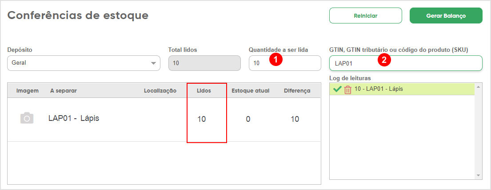Viewport: 491px width, 190px height.
Task: Click the red circle marker numbered 2
Action: 384,60
